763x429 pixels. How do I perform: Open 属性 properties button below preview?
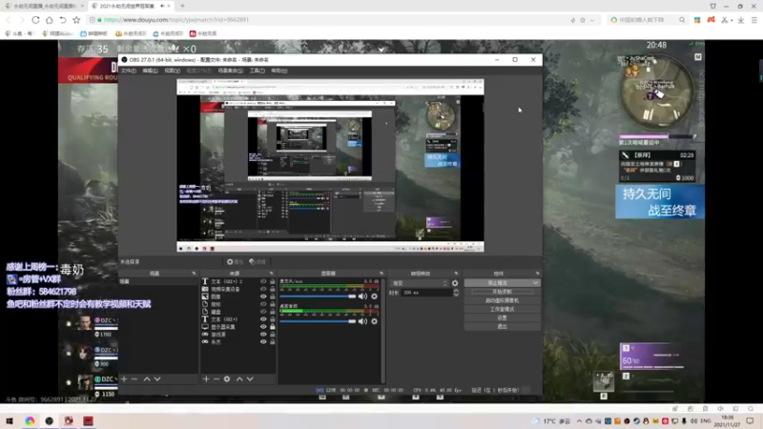[235, 261]
